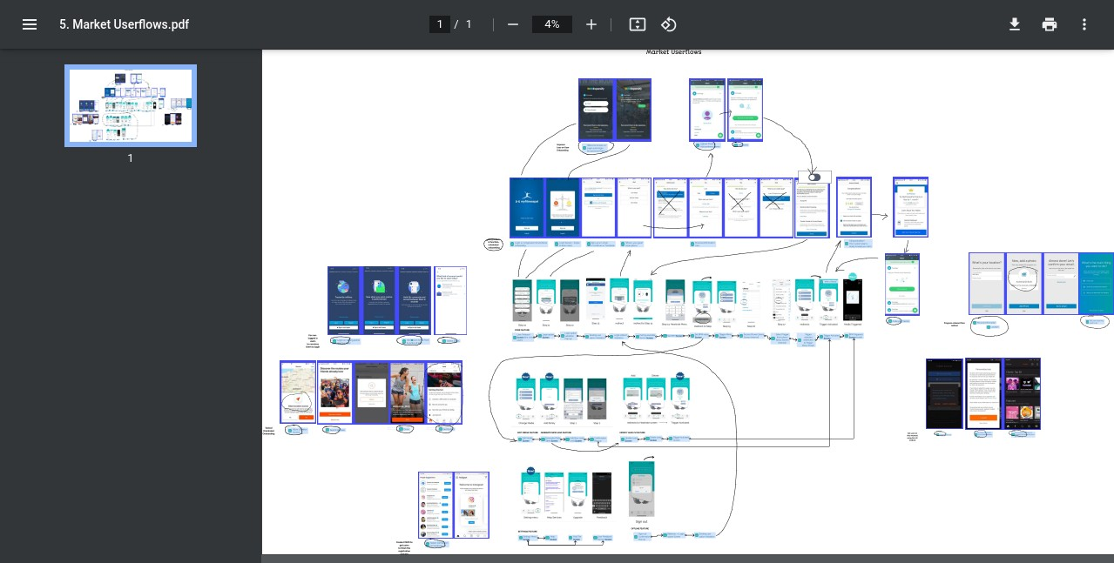The image size is (1114, 563).
Task: Click the chat conversation mockup on the right side
Action: (902, 283)
